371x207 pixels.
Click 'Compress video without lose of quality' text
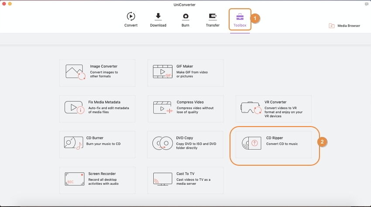tap(195, 110)
